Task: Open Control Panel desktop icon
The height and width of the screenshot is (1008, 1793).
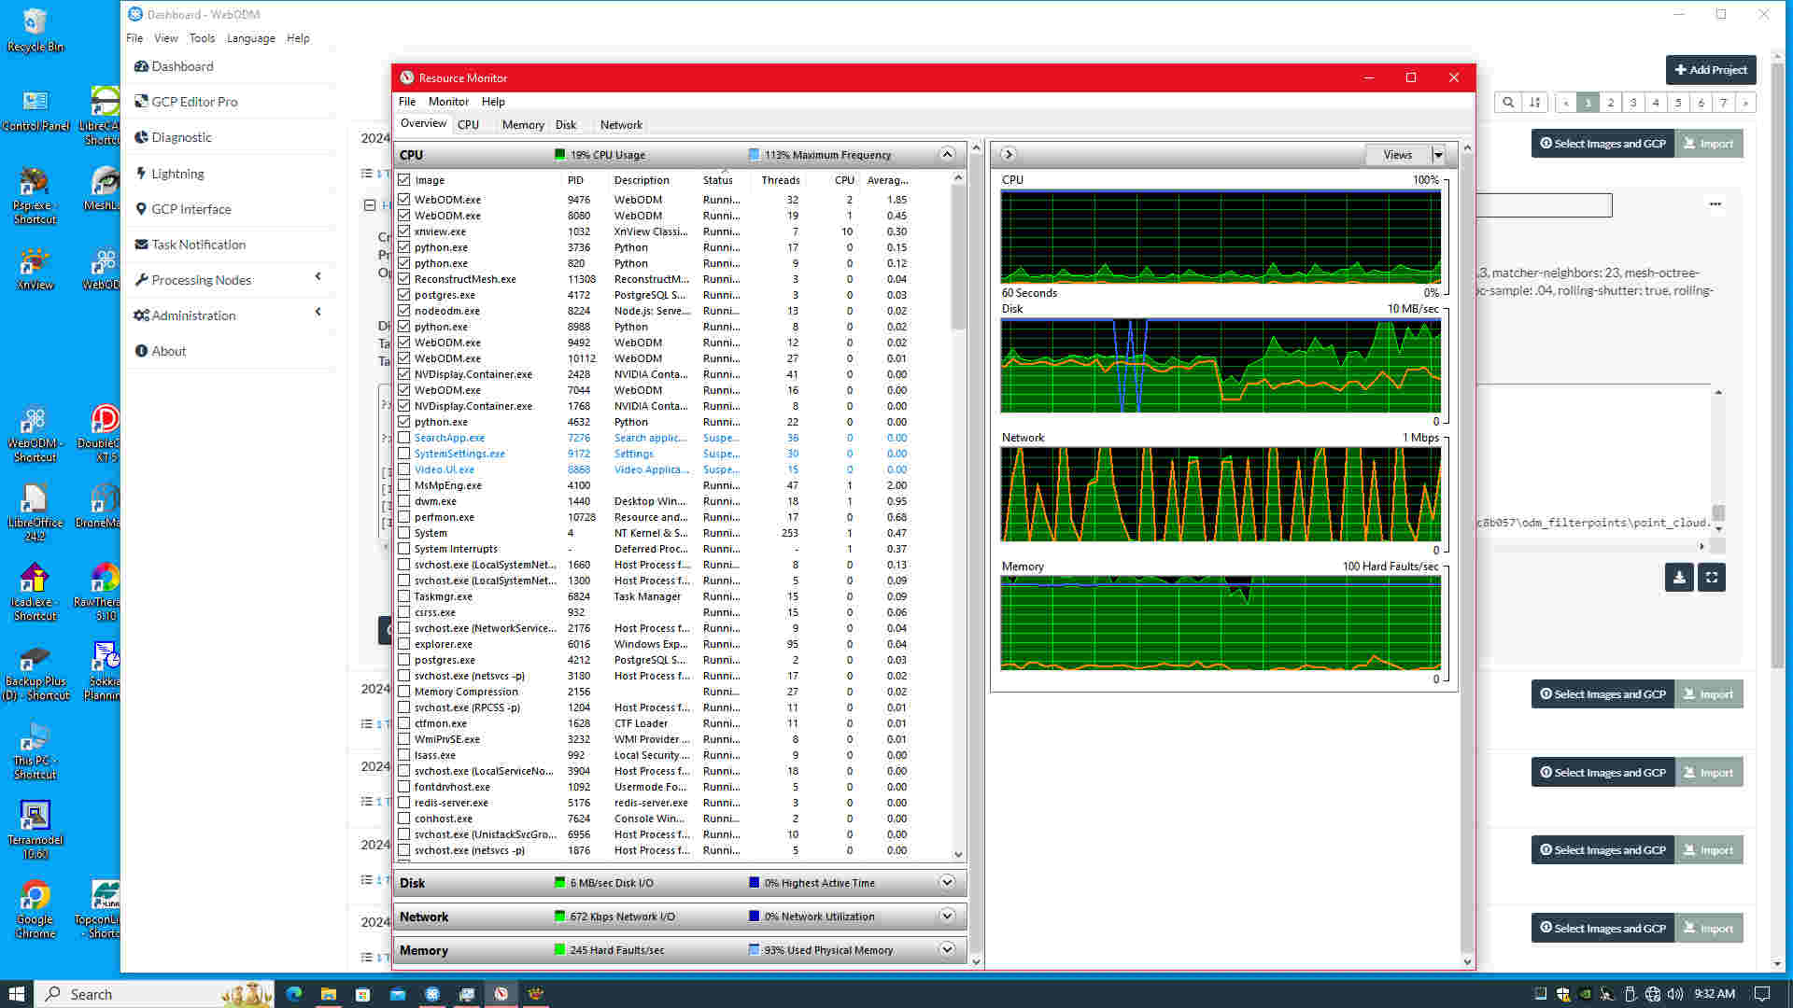Action: (35, 110)
